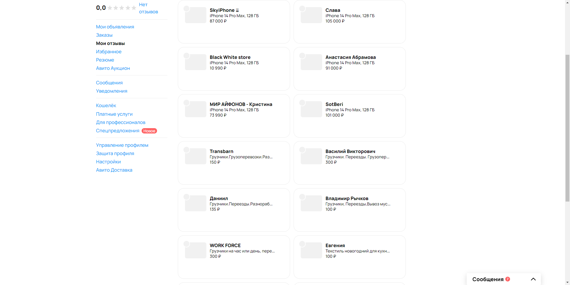Viewport: 570px width, 285px height.
Task: Click Анастасия Абрамова seller name
Action: (x=351, y=57)
